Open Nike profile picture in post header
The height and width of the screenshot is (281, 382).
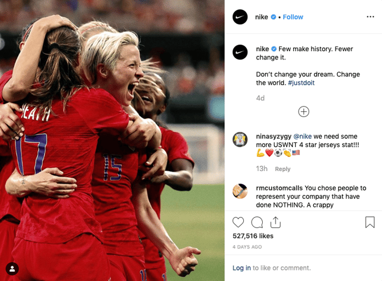[x=240, y=17]
